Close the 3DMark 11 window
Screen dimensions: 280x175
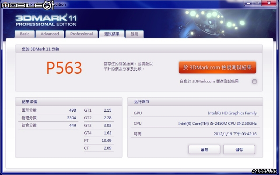coord(269,3)
